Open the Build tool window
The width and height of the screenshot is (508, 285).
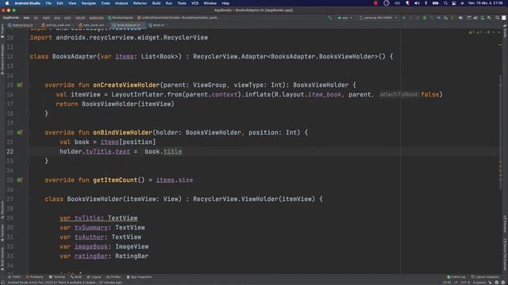click(x=76, y=277)
